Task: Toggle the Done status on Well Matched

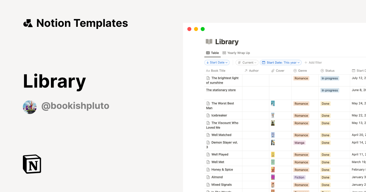Action: (325, 135)
